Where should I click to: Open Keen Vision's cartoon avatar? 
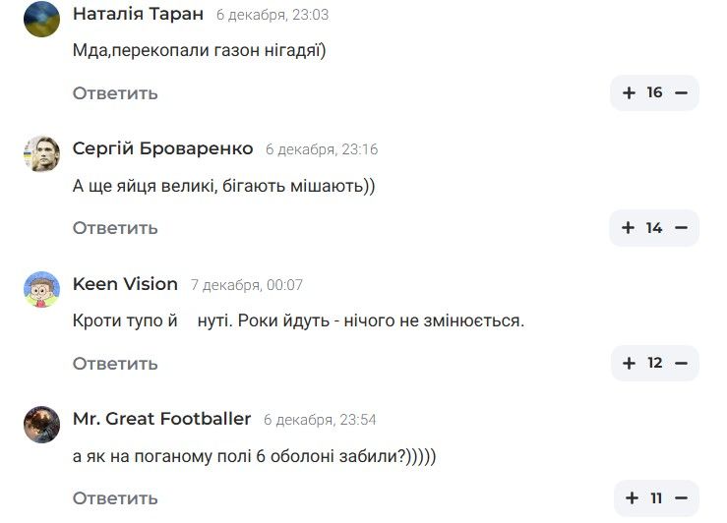[41, 289]
